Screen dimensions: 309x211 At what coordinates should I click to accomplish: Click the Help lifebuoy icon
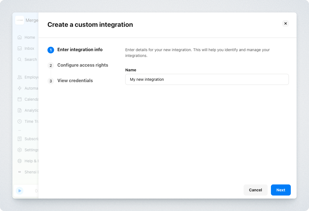(20, 161)
